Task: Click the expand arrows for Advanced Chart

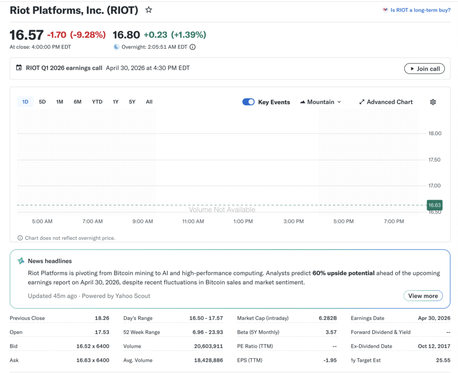Action: pos(362,102)
